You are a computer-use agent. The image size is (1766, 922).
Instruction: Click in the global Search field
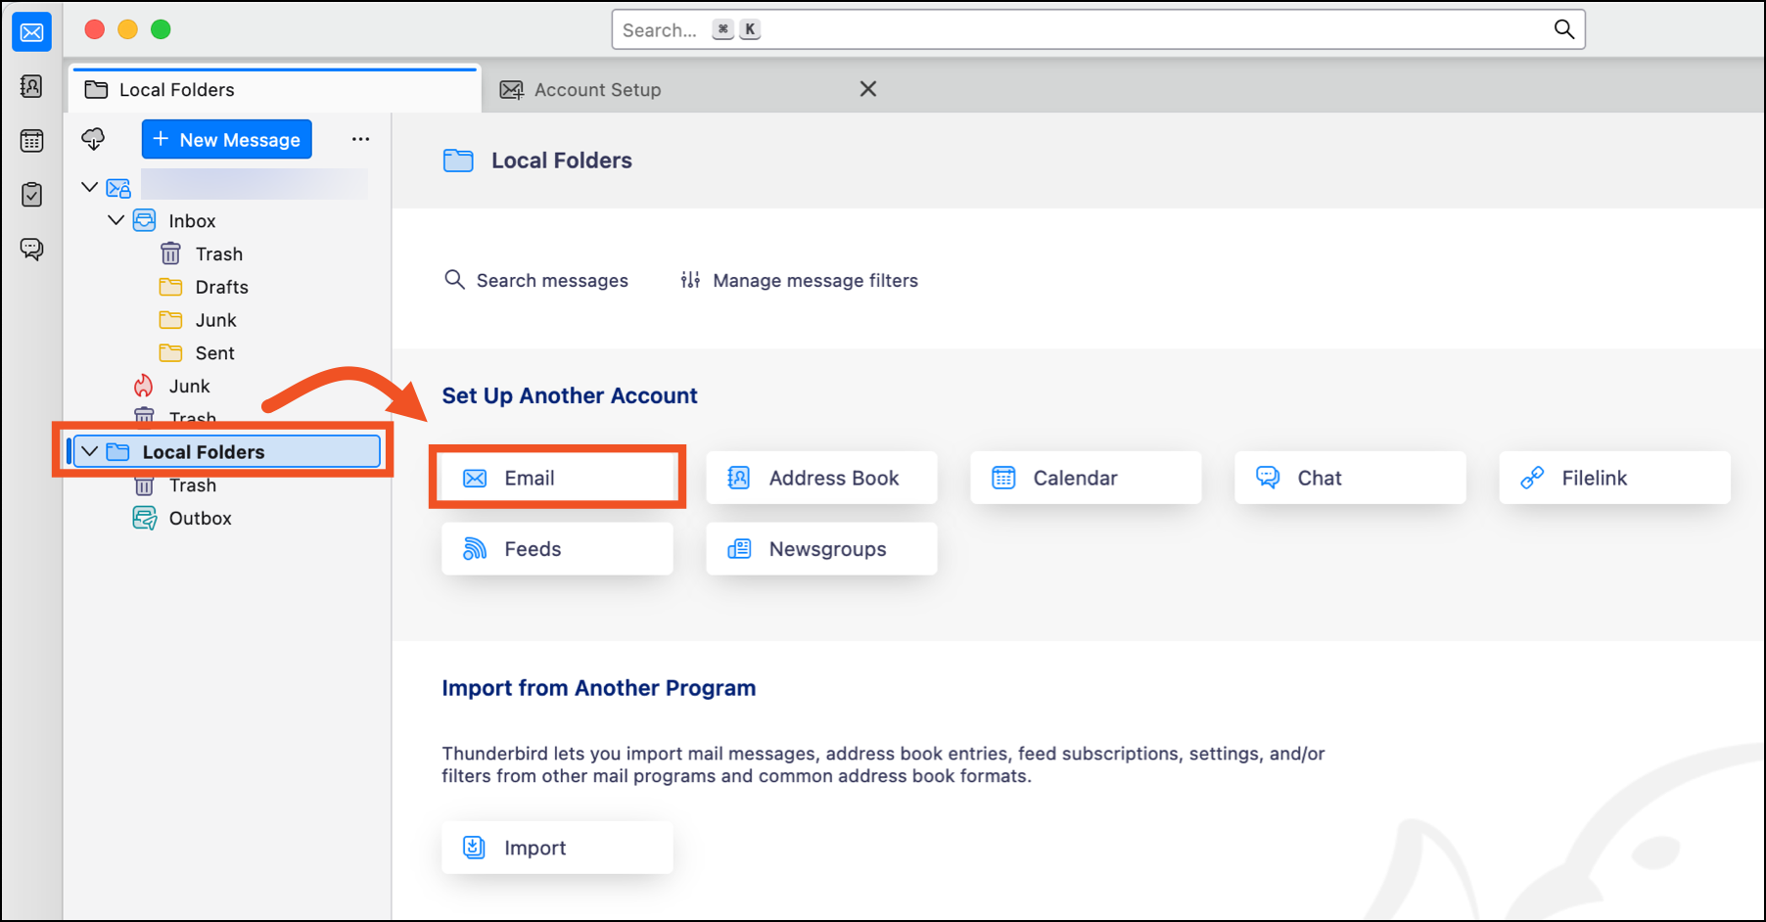pos(1077,29)
